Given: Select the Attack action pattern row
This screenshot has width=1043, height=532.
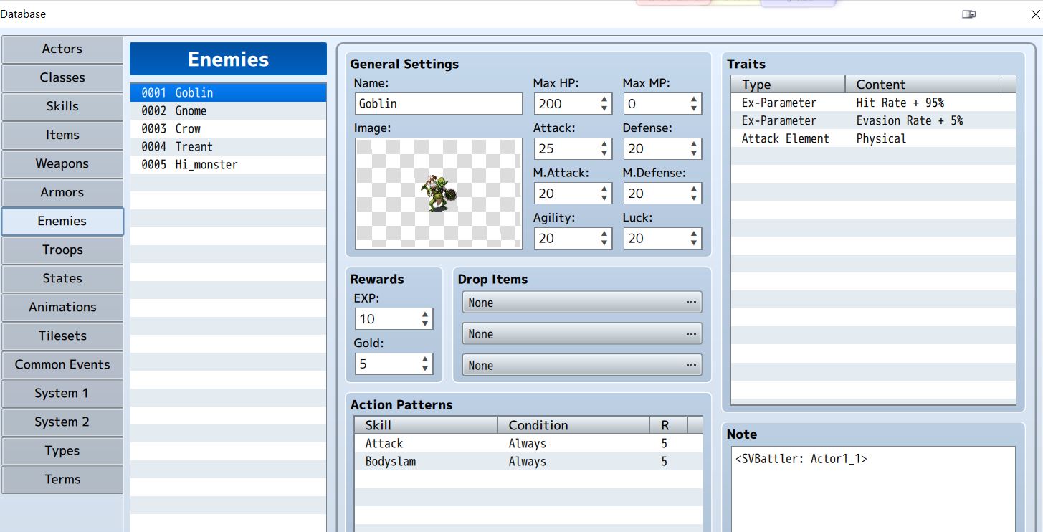Looking at the screenshot, I should [528, 444].
